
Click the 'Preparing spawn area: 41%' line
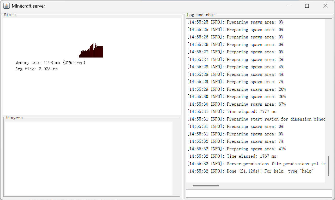click(236, 149)
